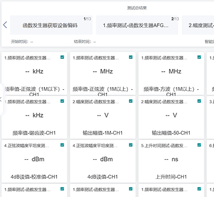Viewport: 214px width, 197px height.
Task: Select step 1.频率测试-函数发生器AFG... (2/13)
Action: pos(137,25)
